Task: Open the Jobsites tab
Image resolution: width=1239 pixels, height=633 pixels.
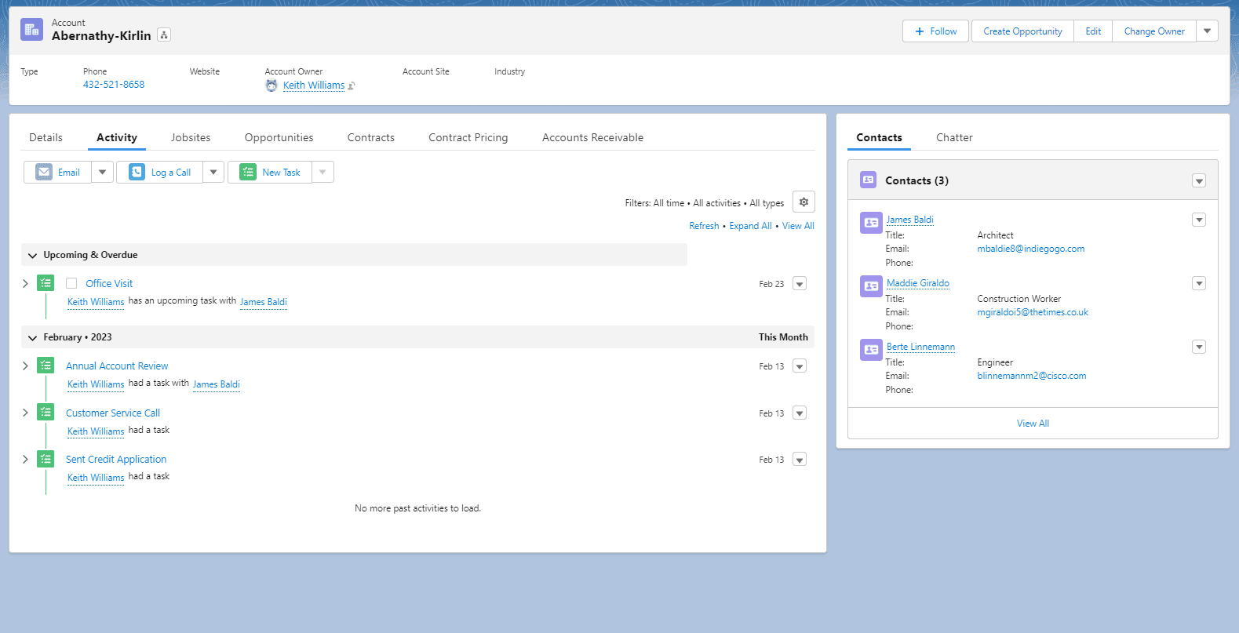Action: point(191,137)
